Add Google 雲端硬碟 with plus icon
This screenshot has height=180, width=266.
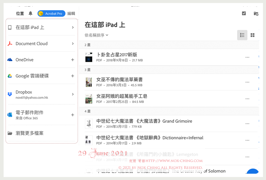pyautogui.click(x=73, y=76)
